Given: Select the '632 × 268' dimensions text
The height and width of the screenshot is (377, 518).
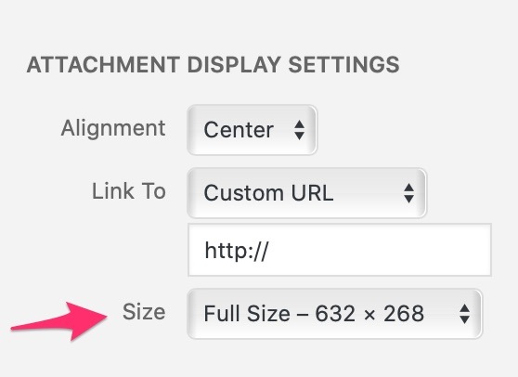Looking at the screenshot, I should (369, 314).
